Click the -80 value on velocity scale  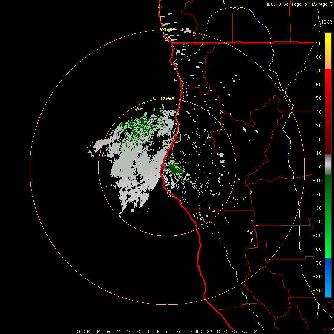pyautogui.click(x=317, y=277)
